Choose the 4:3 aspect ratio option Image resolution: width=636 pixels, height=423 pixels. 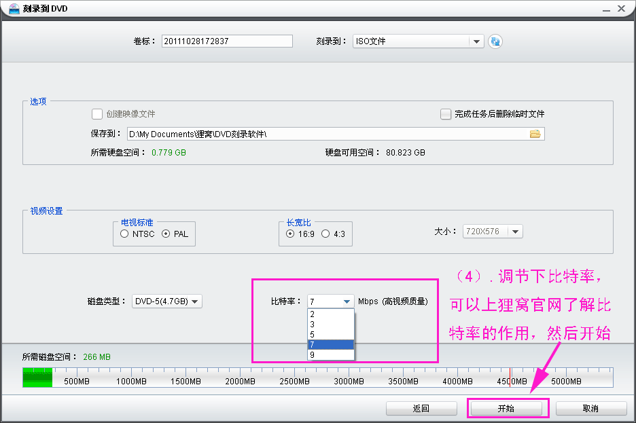325,234
